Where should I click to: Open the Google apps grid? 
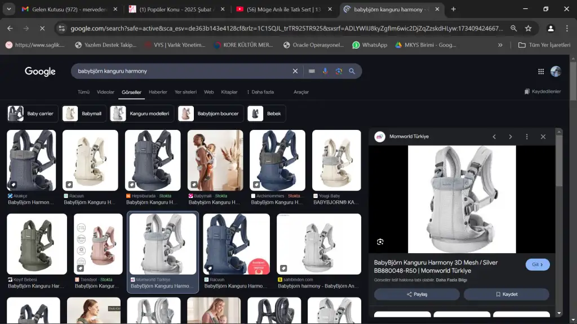pos(541,71)
